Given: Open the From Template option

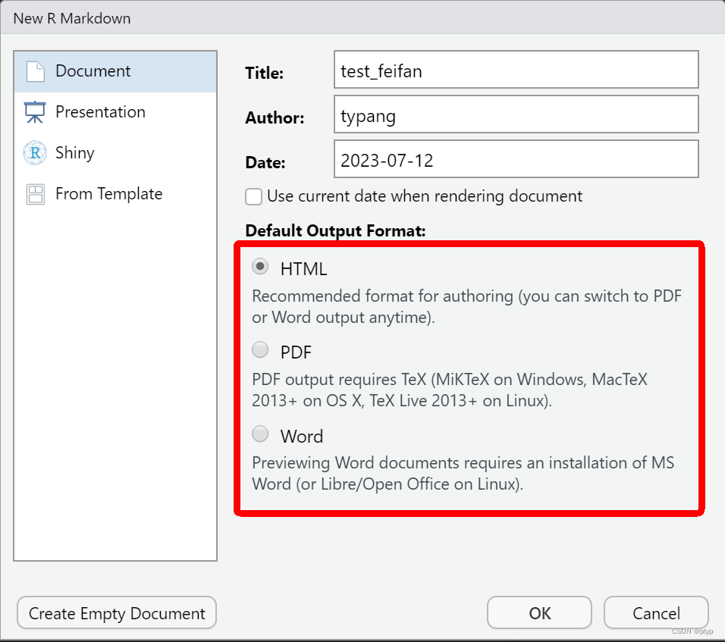Looking at the screenshot, I should click(x=115, y=194).
